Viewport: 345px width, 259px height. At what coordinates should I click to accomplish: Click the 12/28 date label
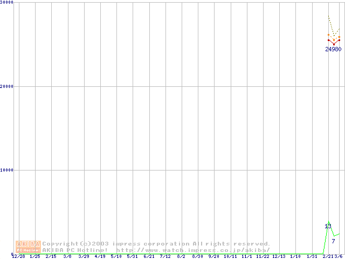tap(18, 256)
